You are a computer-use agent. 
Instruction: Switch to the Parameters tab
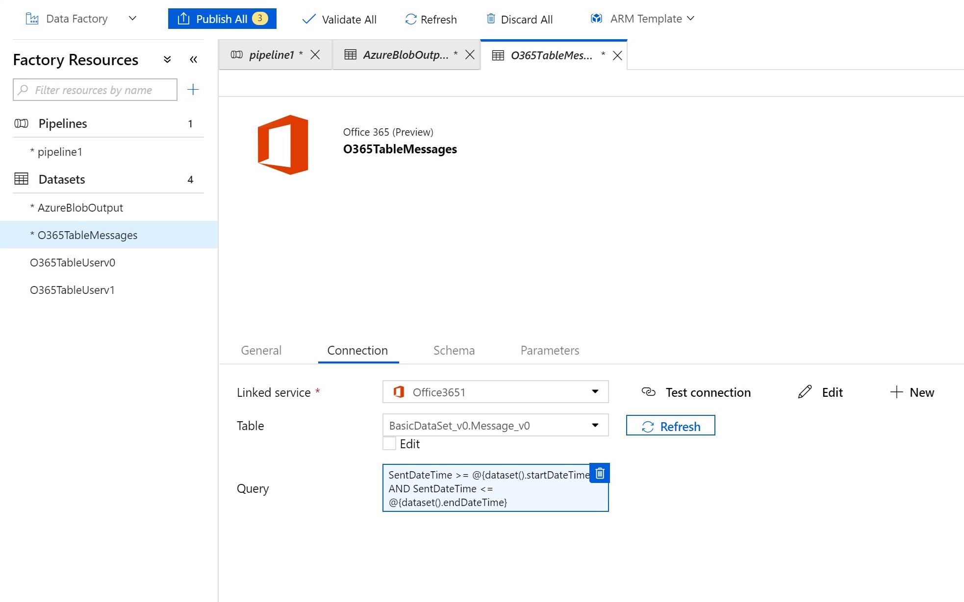549,350
